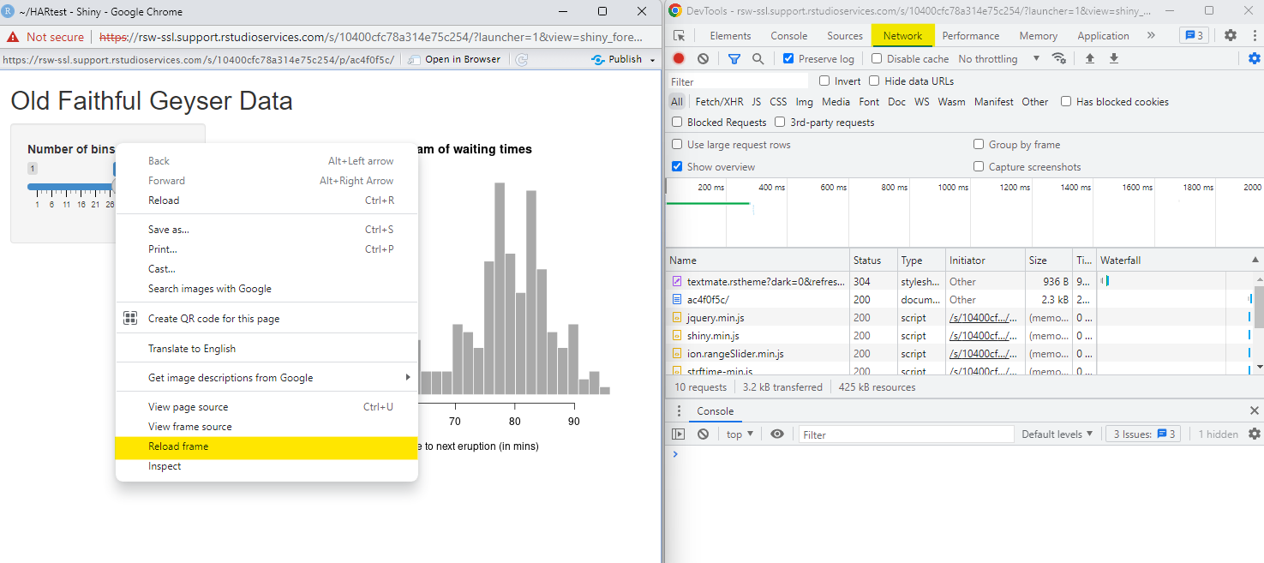This screenshot has width=1264, height=563.
Task: Click the Export HAR download arrow
Action: 1114,59
